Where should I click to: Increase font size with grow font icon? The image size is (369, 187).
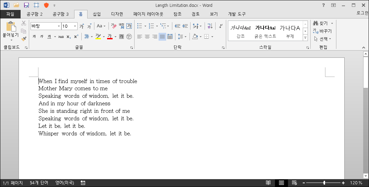click(x=82, y=26)
